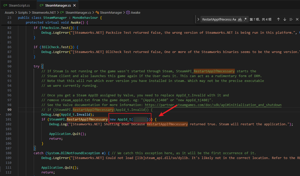Click the Scripts breadcrumb segment
Viewport: 300px width, 176px height.
point(23,12)
